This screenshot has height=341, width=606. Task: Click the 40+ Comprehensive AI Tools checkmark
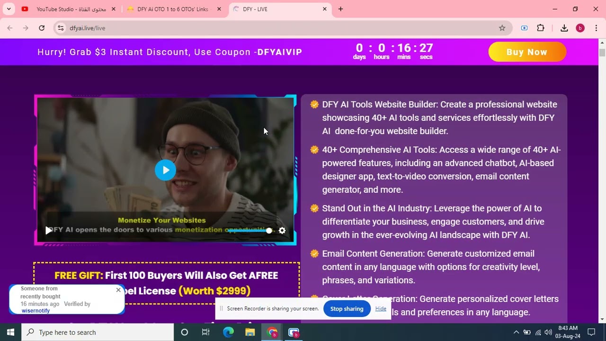coord(314,150)
